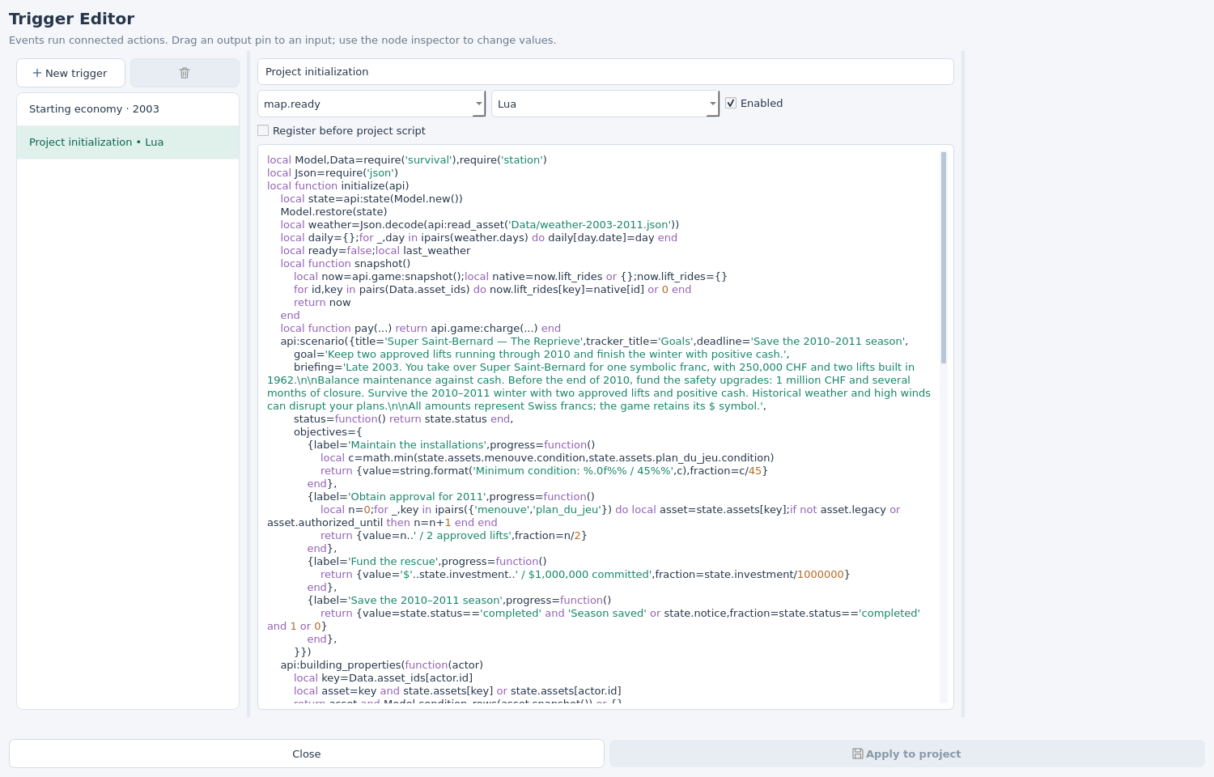Select the Starting economy · 2003 trigger
1214x777 pixels.
pyautogui.click(x=128, y=109)
